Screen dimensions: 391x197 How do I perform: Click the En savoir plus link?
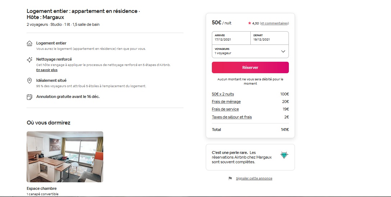point(47,70)
